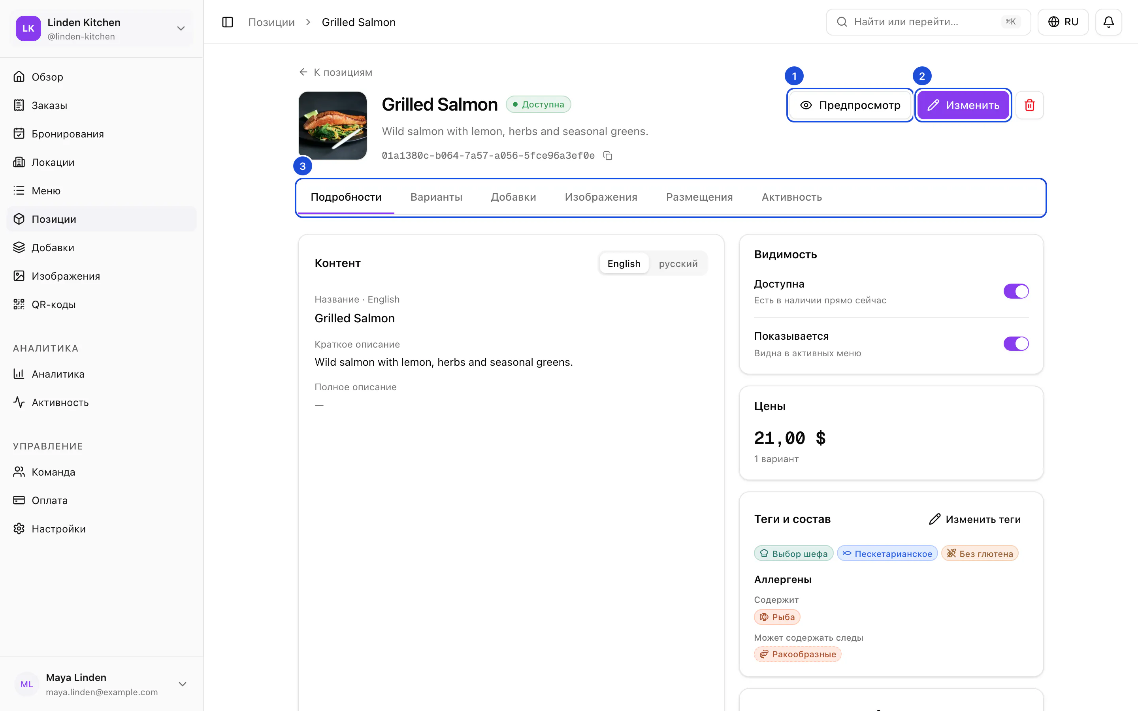Open Настройки page

102,529
